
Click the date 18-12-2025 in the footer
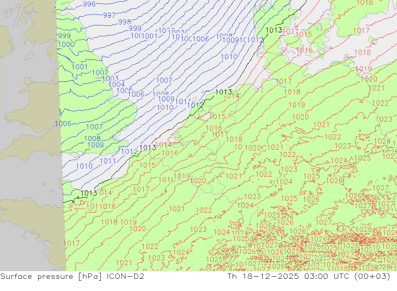point(271,276)
